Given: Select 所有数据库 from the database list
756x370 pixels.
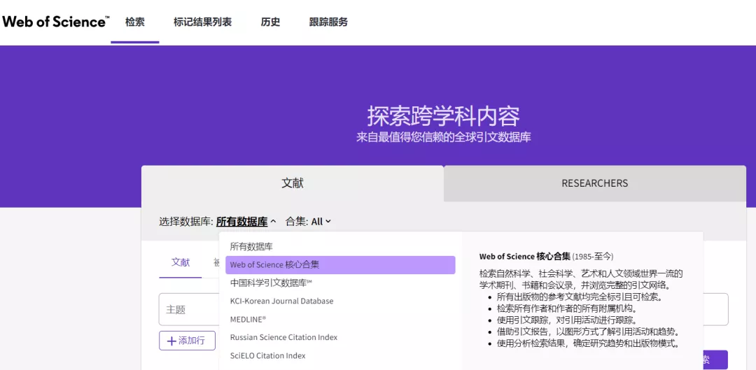Looking at the screenshot, I should point(340,247).
